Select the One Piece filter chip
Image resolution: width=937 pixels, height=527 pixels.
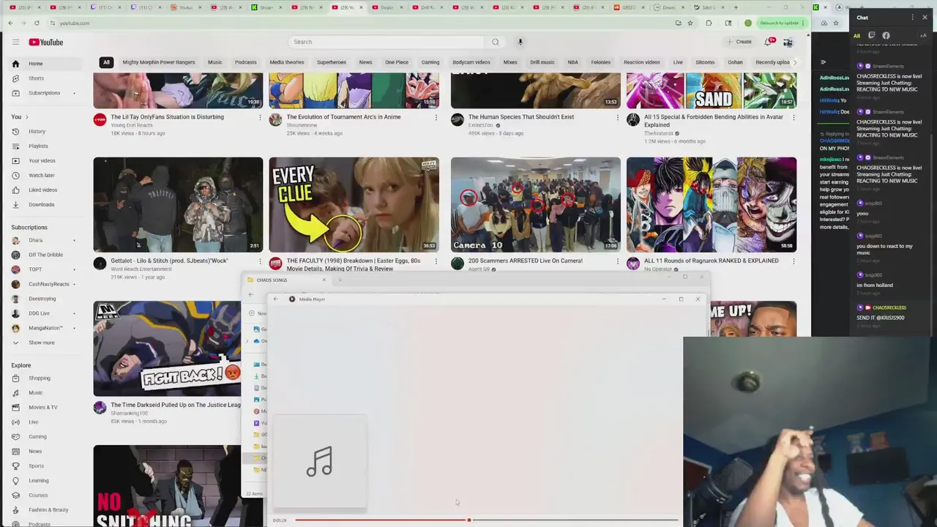(x=397, y=62)
